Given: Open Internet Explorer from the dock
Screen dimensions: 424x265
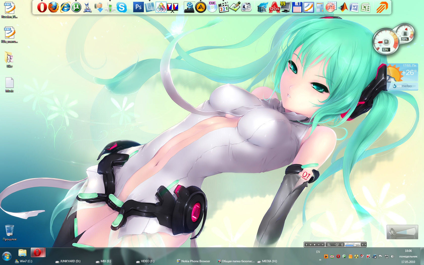Looking at the screenshot, I should coord(65,8).
